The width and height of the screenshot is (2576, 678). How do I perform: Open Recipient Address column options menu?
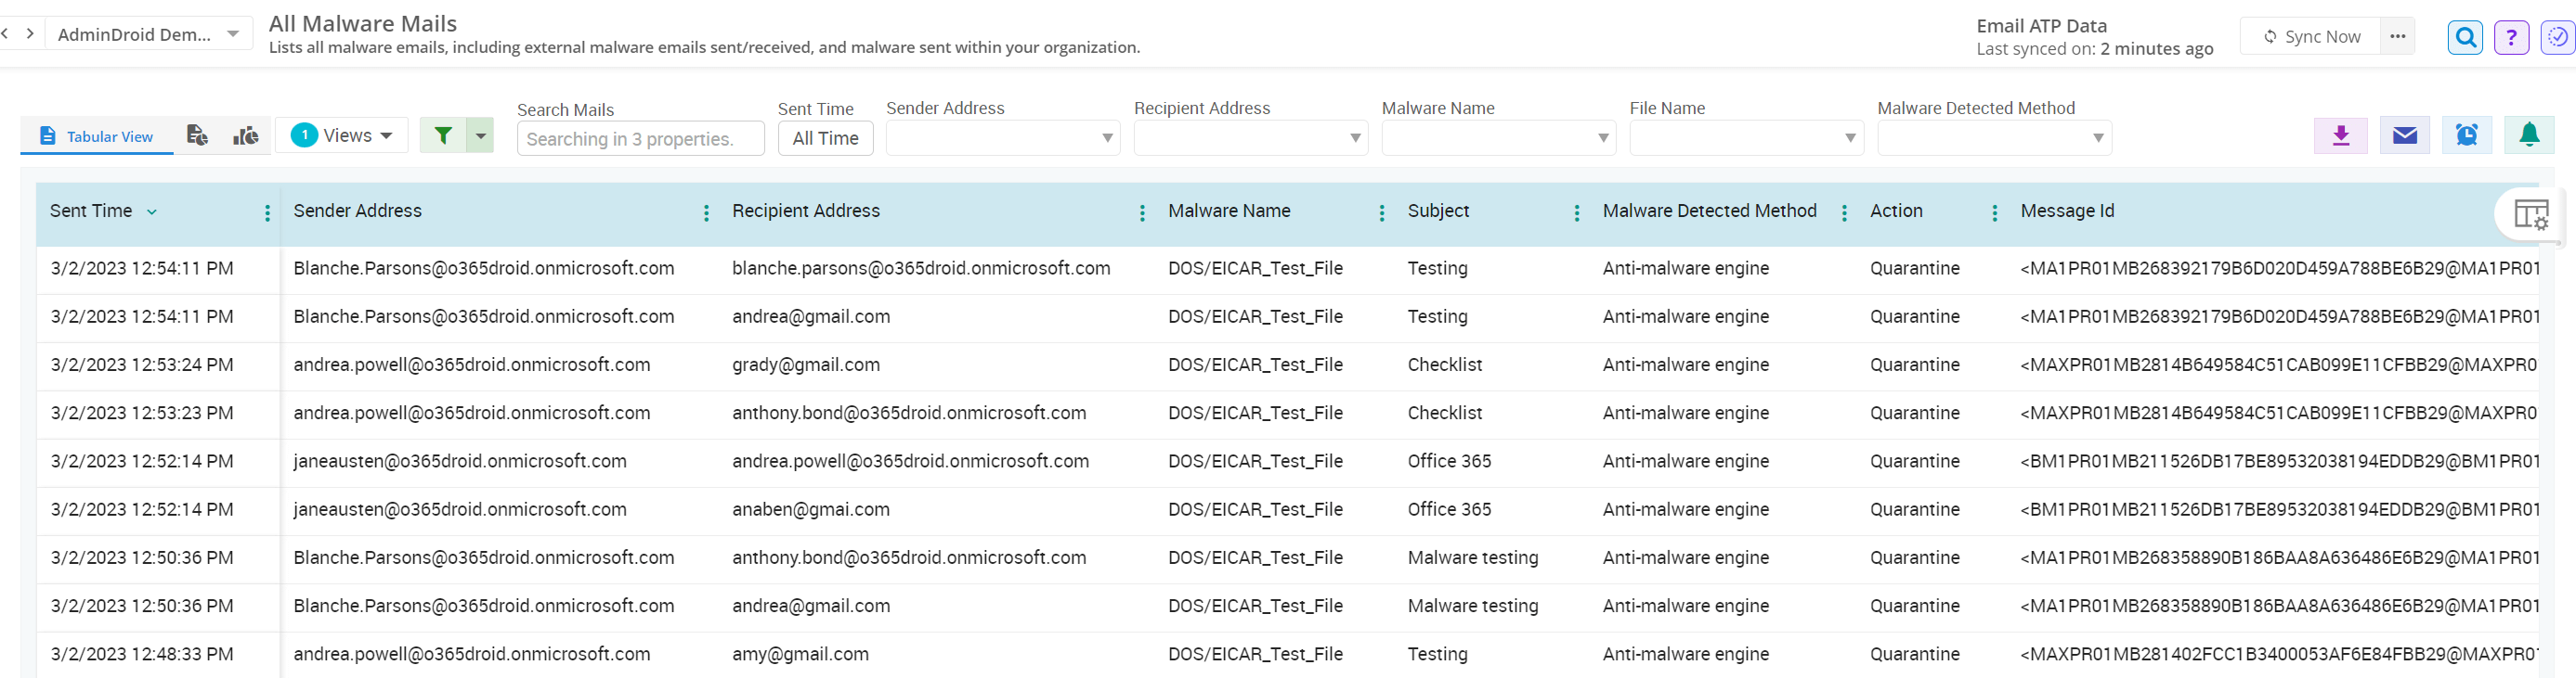tap(1142, 212)
